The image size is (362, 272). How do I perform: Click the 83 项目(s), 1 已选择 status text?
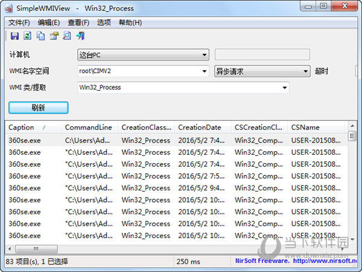click(x=37, y=261)
